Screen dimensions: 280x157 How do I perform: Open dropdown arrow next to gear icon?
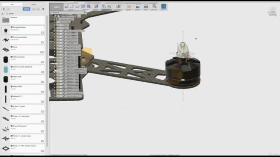(x=8, y=9)
